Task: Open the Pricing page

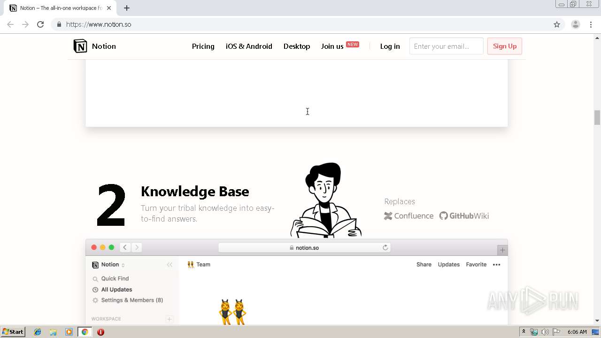Action: coord(203,46)
